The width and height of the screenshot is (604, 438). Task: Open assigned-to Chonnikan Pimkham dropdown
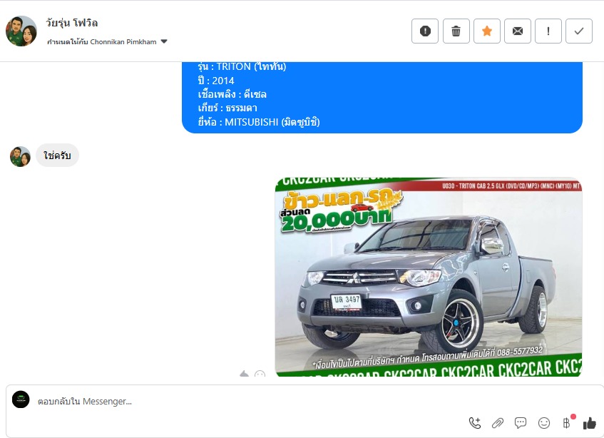point(107,41)
